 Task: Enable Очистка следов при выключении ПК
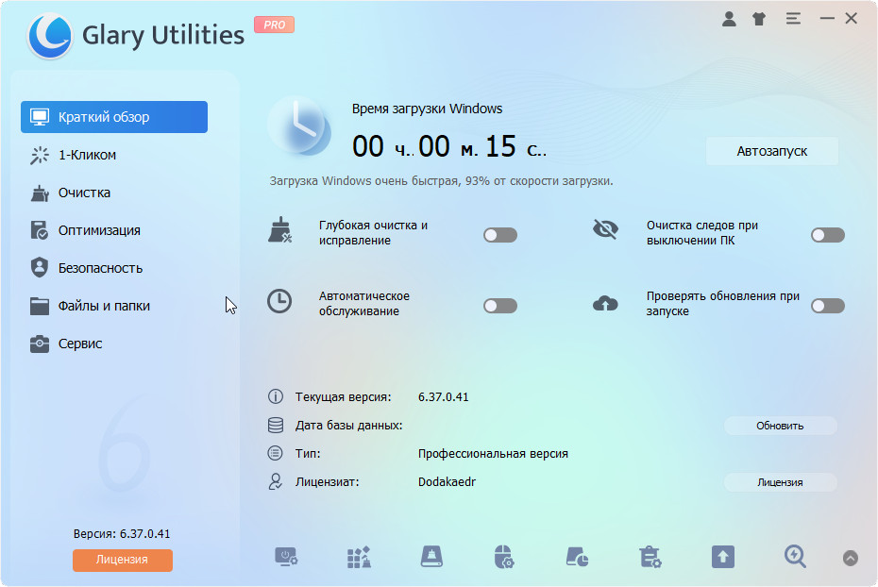point(827,234)
